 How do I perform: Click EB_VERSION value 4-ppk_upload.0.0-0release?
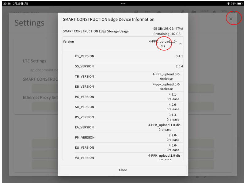click(166, 86)
